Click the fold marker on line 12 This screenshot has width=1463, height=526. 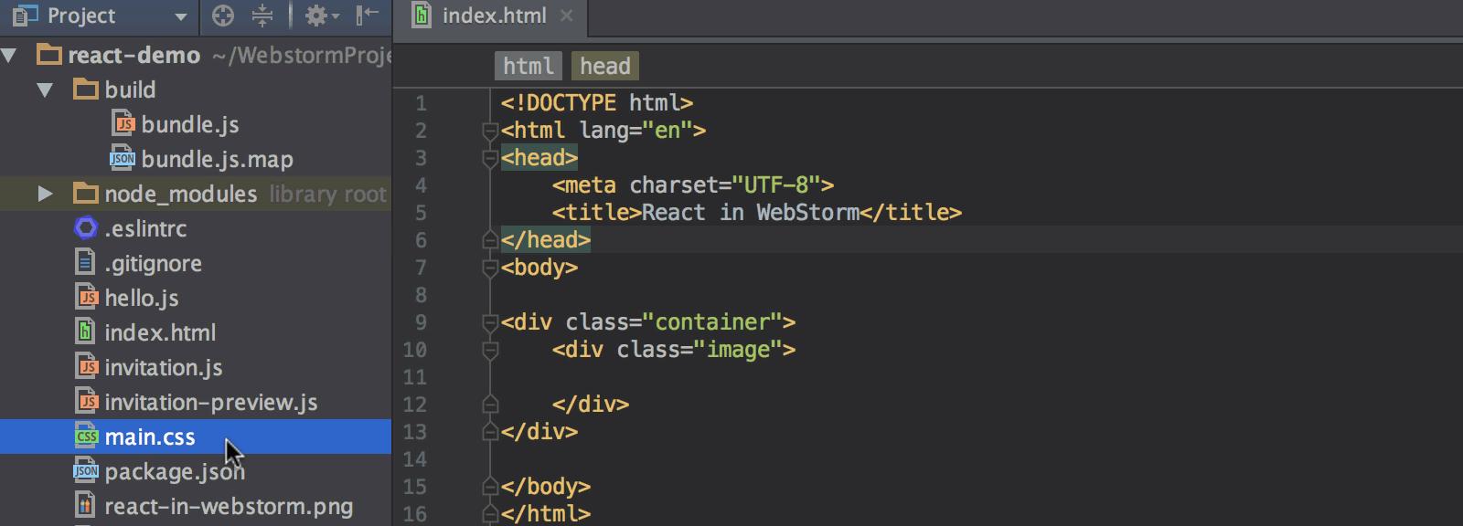point(490,404)
